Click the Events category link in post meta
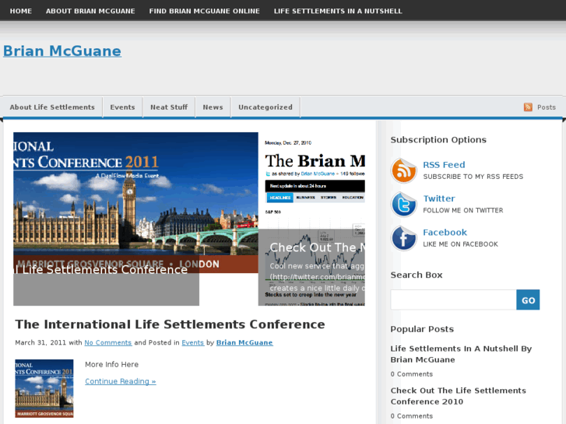 coord(193,342)
